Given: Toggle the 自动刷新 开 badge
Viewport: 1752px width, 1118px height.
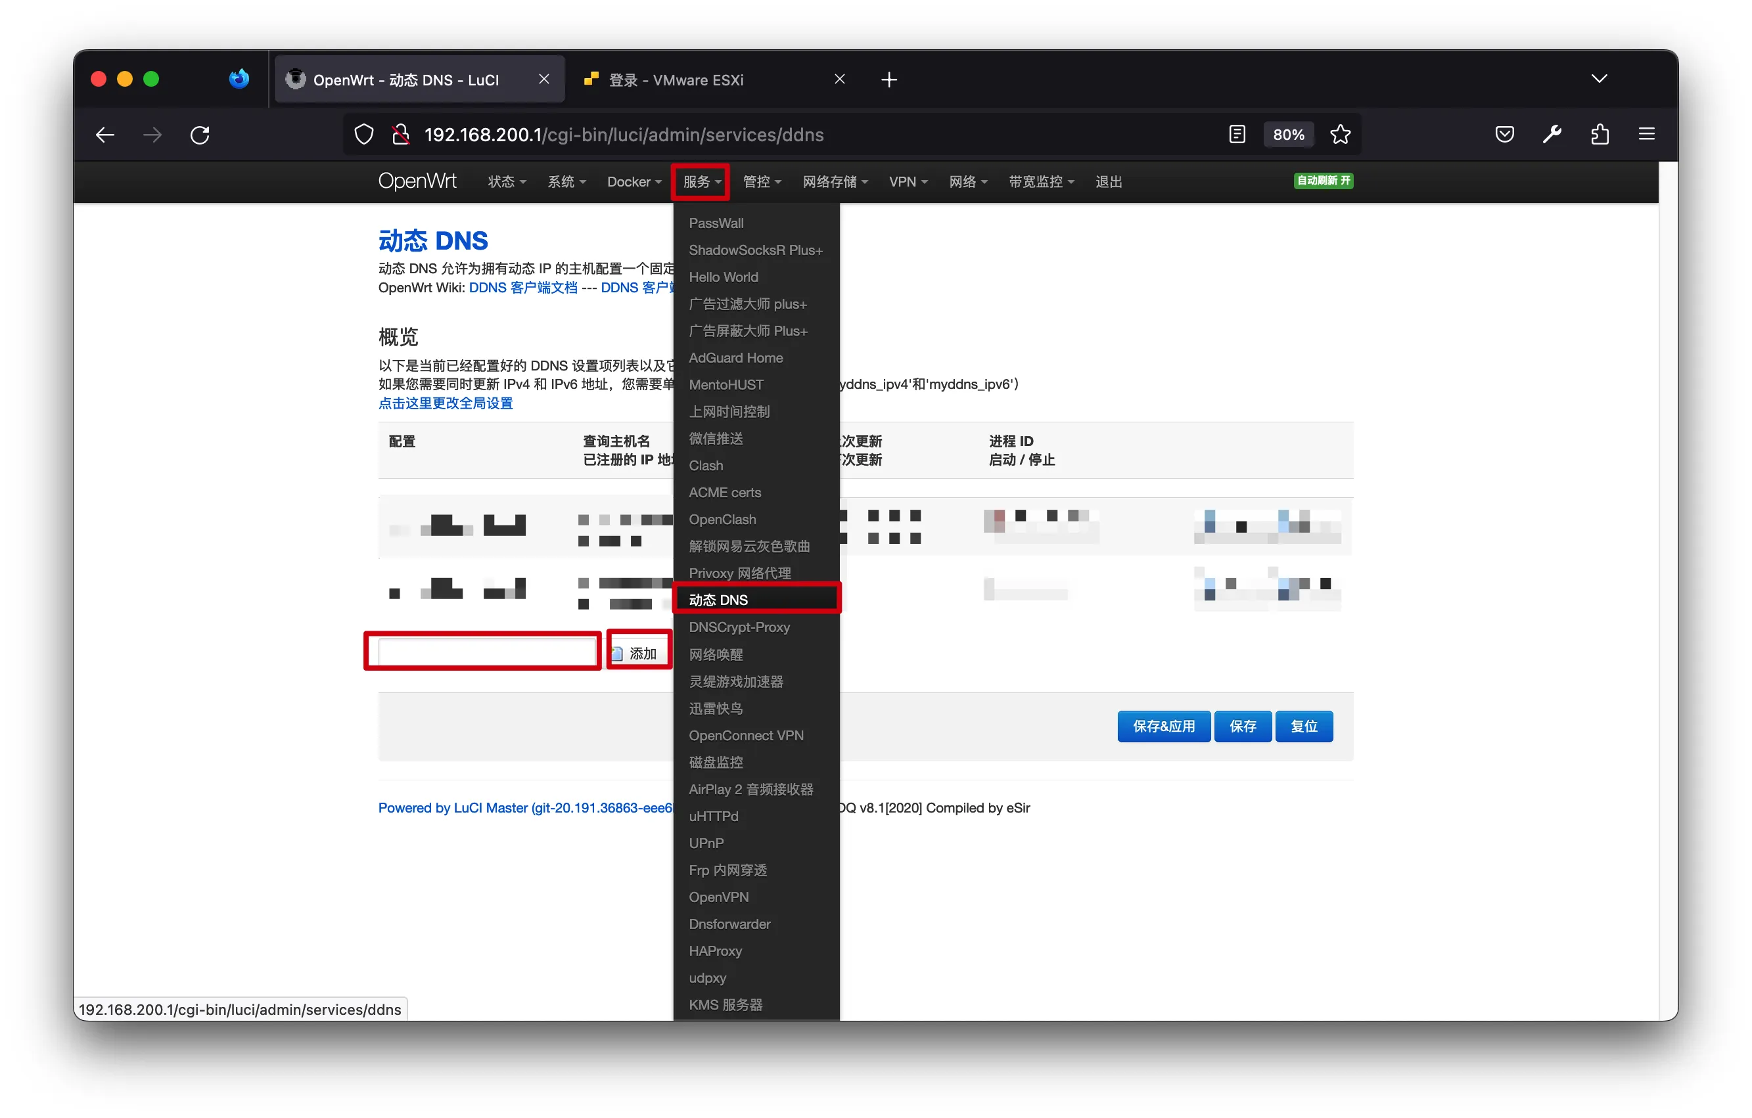Looking at the screenshot, I should [1323, 181].
